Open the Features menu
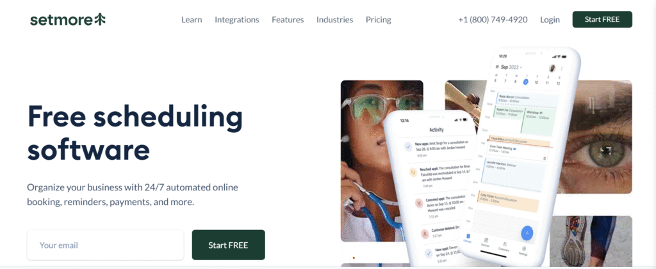Screen dimensions: 656x269 tap(288, 20)
